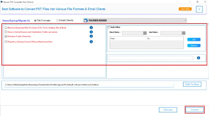Close the Aryson PST Converter window
The image size is (209, 116).
point(205,2)
